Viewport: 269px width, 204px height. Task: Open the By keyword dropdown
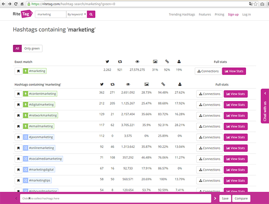(x=76, y=14)
